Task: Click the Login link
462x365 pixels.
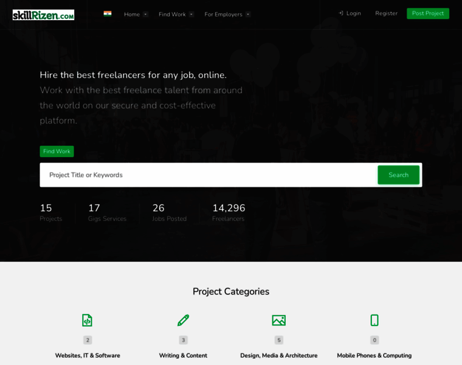Action: pos(353,13)
